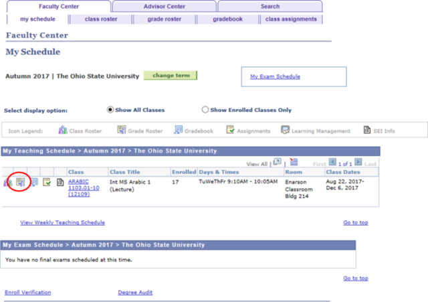Click the 1 of 1 row indicator
This screenshot has width=428, height=302.
pos(345,164)
